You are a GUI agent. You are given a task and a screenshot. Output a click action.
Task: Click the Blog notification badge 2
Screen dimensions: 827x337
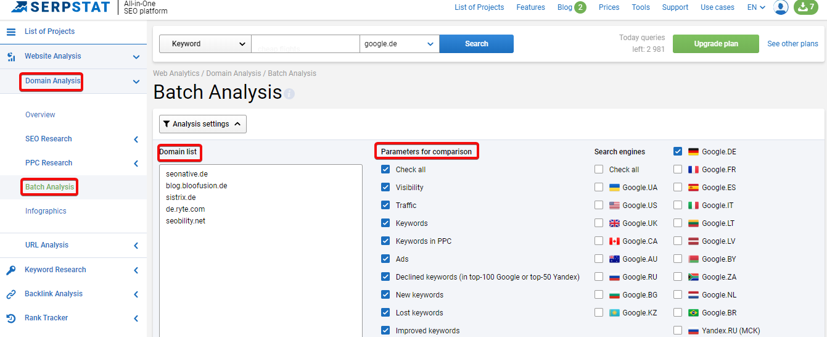pyautogui.click(x=580, y=7)
